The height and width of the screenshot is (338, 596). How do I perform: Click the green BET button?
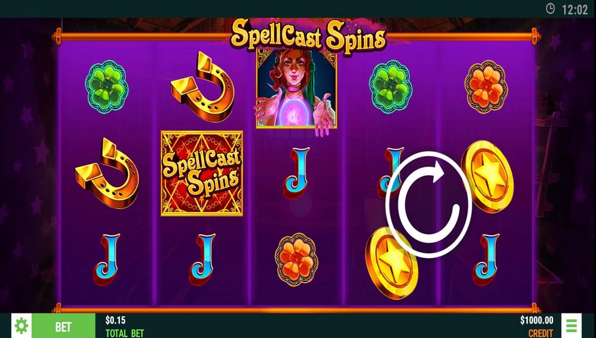pyautogui.click(x=63, y=326)
